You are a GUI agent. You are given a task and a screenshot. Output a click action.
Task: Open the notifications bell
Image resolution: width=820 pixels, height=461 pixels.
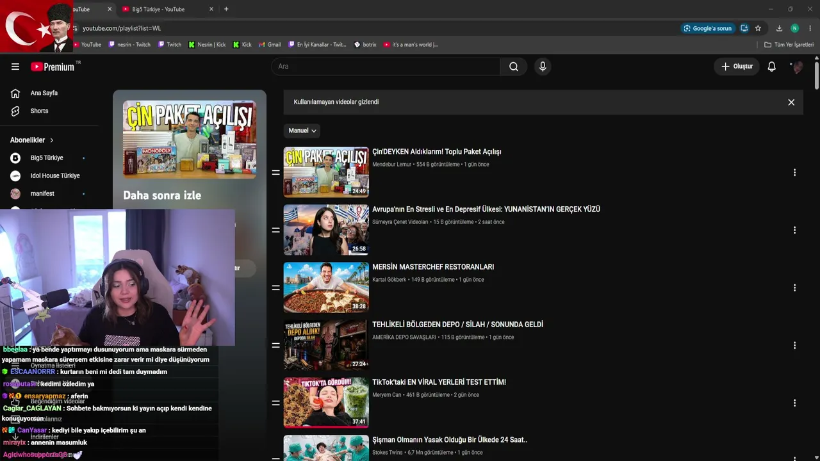pyautogui.click(x=771, y=67)
